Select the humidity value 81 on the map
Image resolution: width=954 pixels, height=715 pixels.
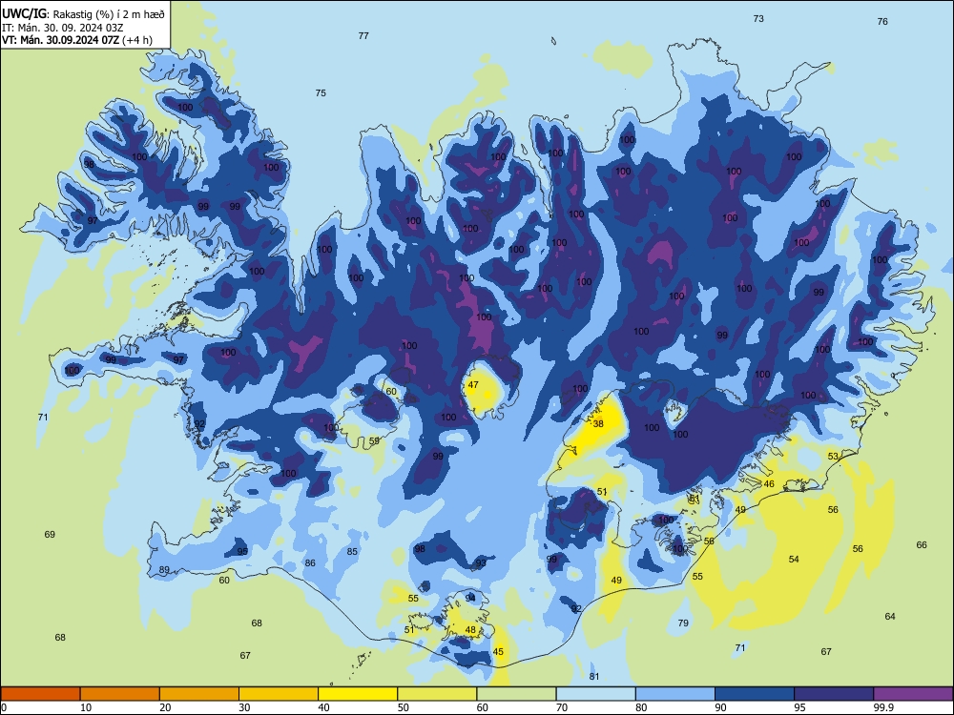(x=594, y=676)
